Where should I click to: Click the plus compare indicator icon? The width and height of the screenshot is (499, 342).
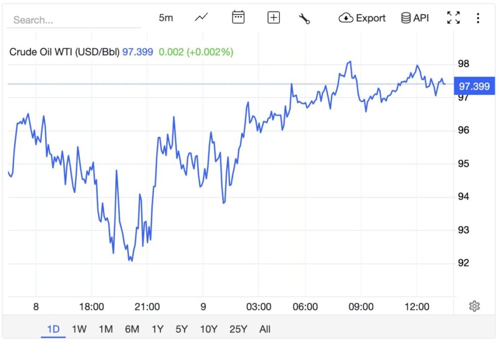click(x=274, y=18)
